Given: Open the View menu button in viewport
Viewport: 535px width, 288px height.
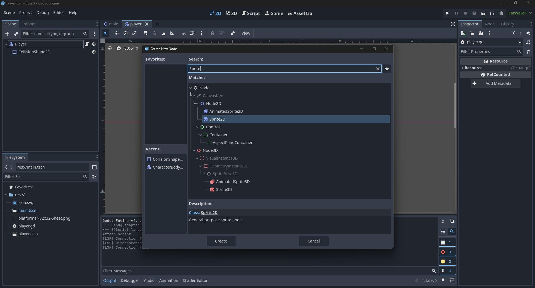Looking at the screenshot, I should click(246, 33).
